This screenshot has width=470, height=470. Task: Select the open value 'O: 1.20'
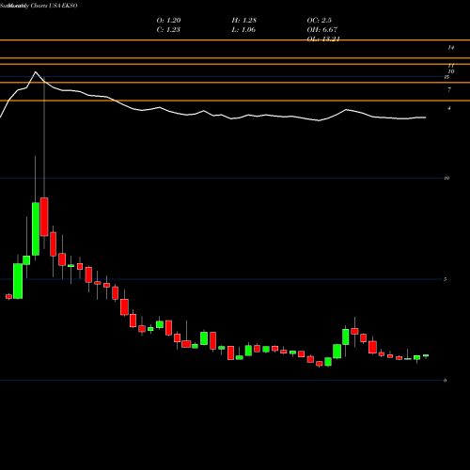click(168, 21)
